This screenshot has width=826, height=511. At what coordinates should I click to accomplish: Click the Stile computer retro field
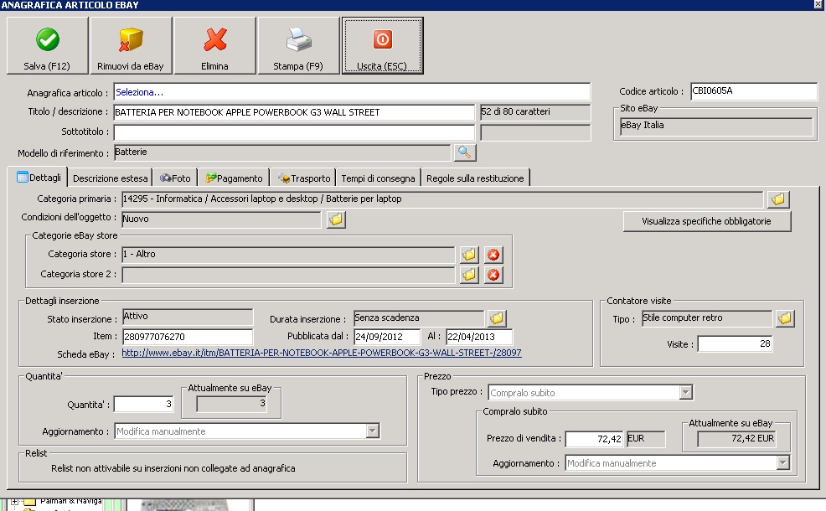point(706,318)
